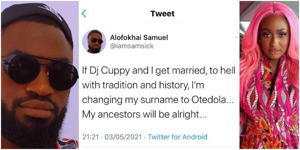Open the Alofokhai Samuel display name
Image resolution: width=300 pixels, height=150 pixels.
tap(139, 37)
